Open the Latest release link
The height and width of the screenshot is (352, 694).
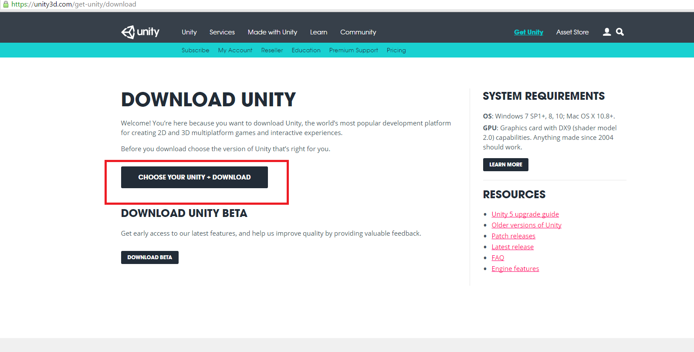tap(512, 247)
